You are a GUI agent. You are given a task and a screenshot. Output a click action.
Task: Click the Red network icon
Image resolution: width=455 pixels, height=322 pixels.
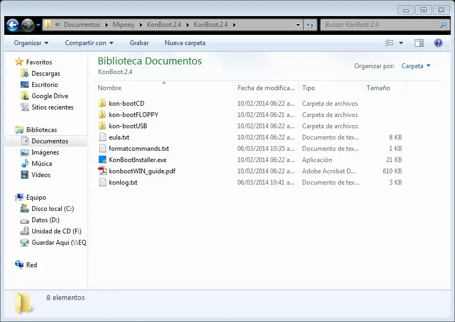pos(19,265)
